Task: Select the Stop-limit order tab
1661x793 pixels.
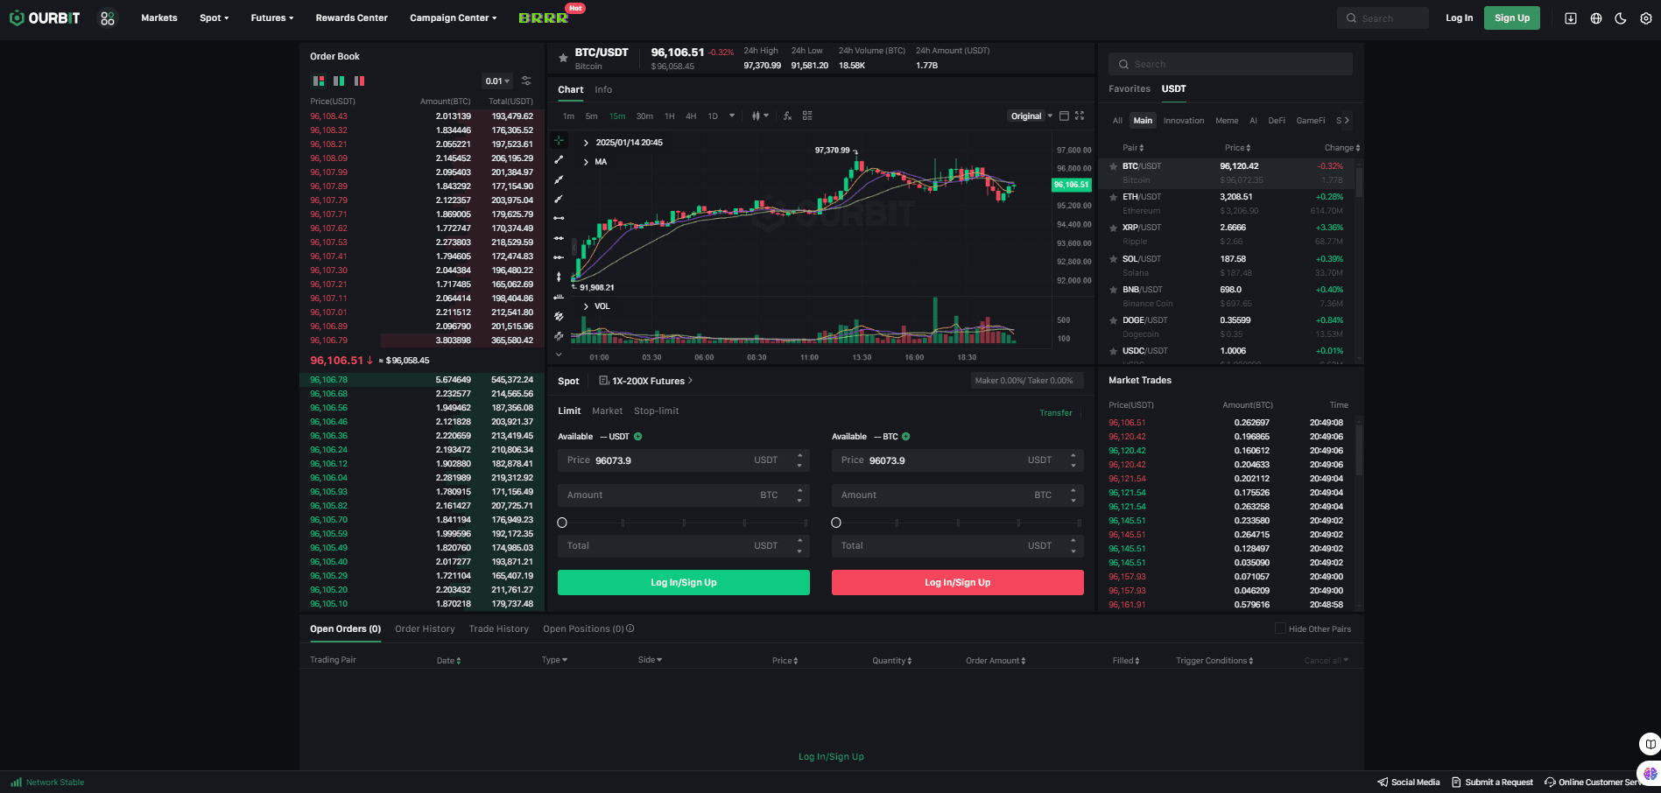Action: point(656,411)
